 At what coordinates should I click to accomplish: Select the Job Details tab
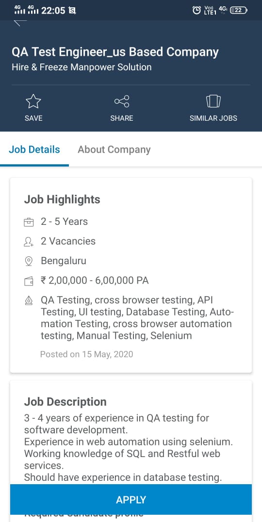click(34, 149)
